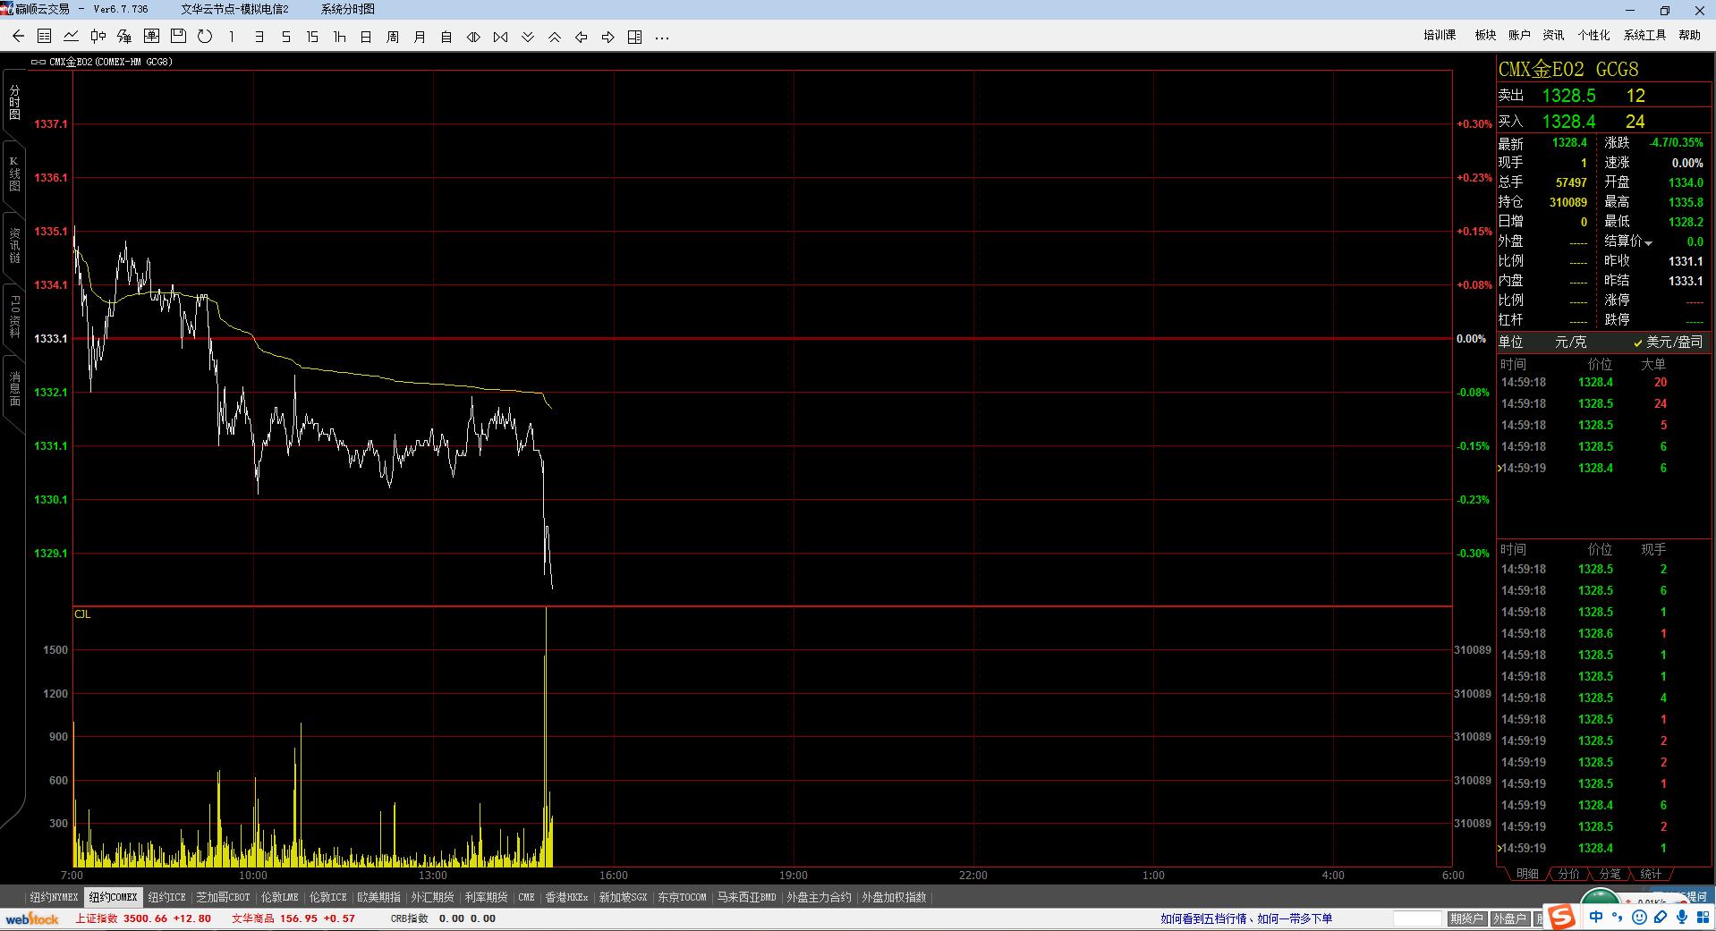Click the Sogou microphone voice input icon

pyautogui.click(x=1682, y=918)
